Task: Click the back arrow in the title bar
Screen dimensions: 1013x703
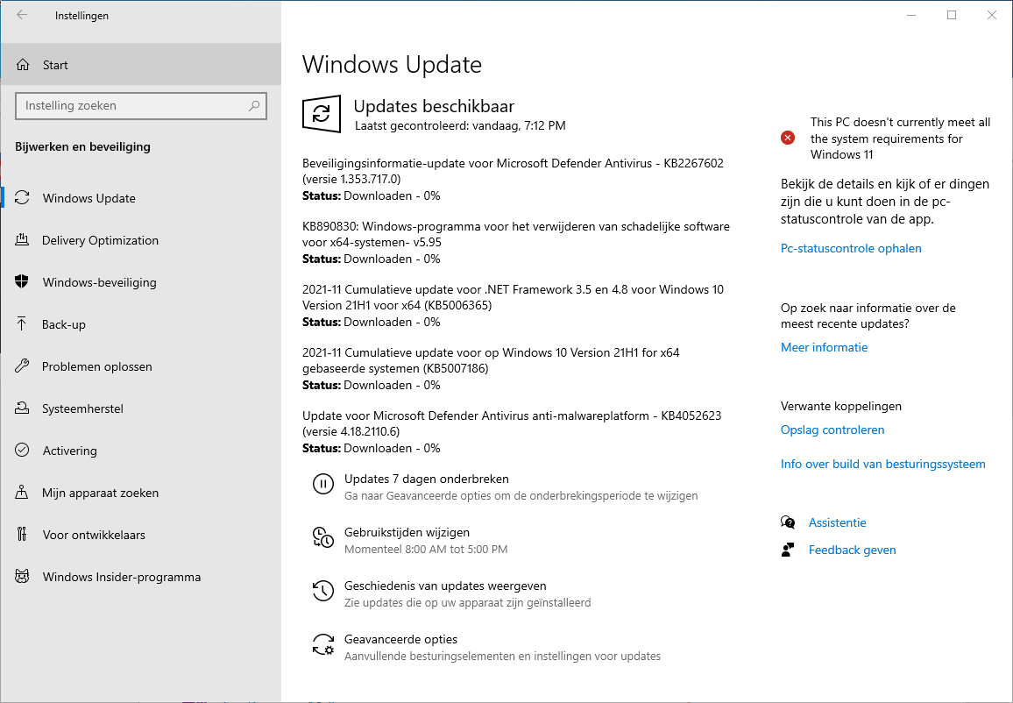Action: tap(22, 15)
